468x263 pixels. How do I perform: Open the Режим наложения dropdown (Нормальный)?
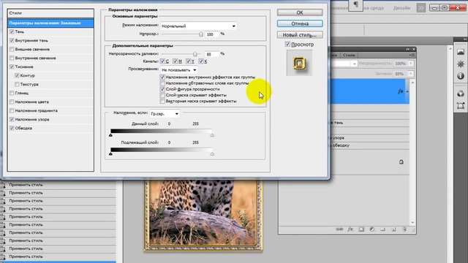click(x=199, y=26)
